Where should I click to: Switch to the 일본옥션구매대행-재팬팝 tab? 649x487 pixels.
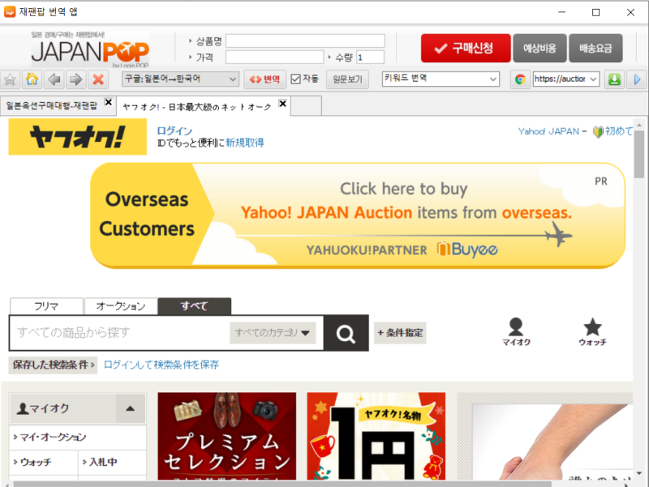[51, 106]
